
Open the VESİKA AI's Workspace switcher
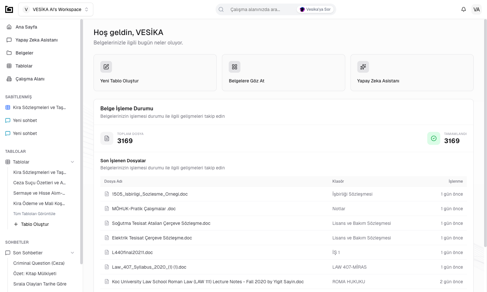pos(56,9)
